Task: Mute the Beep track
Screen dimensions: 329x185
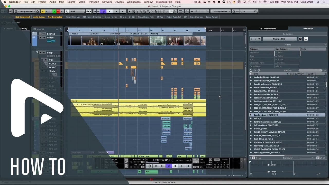Action: (40, 52)
